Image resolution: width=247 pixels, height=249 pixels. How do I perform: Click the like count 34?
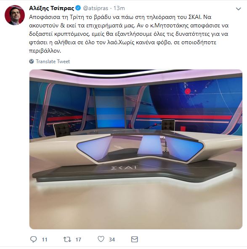click(x=112, y=239)
